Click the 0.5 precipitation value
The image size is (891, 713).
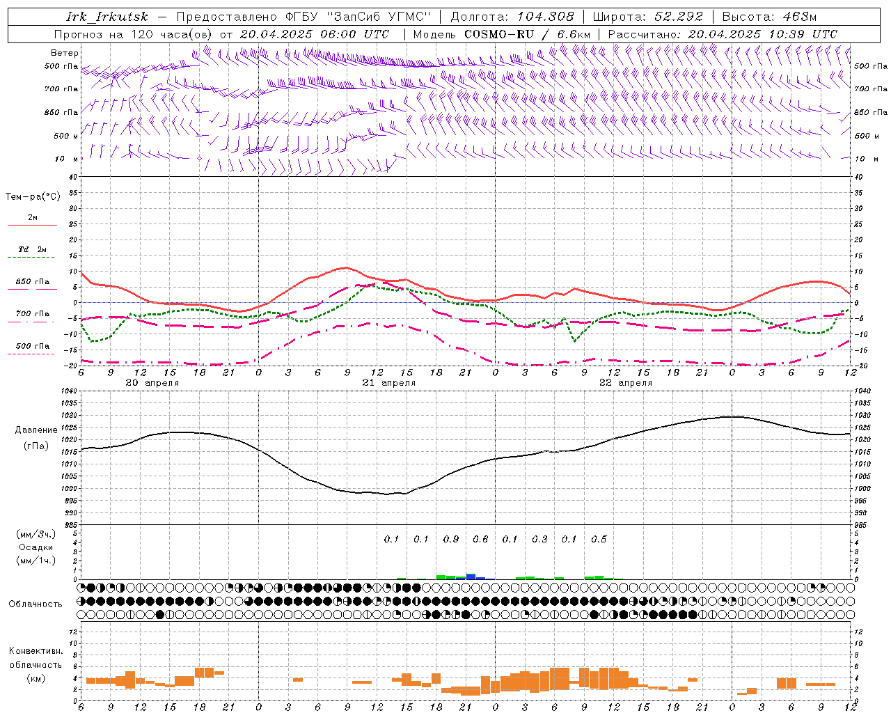click(x=599, y=539)
